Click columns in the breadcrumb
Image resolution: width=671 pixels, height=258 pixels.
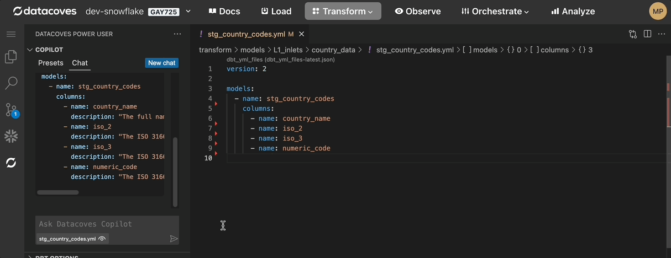(x=554, y=50)
